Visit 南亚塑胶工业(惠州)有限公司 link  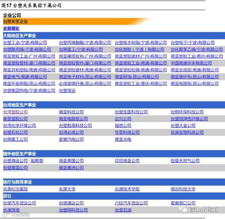(x=197, y=56)
